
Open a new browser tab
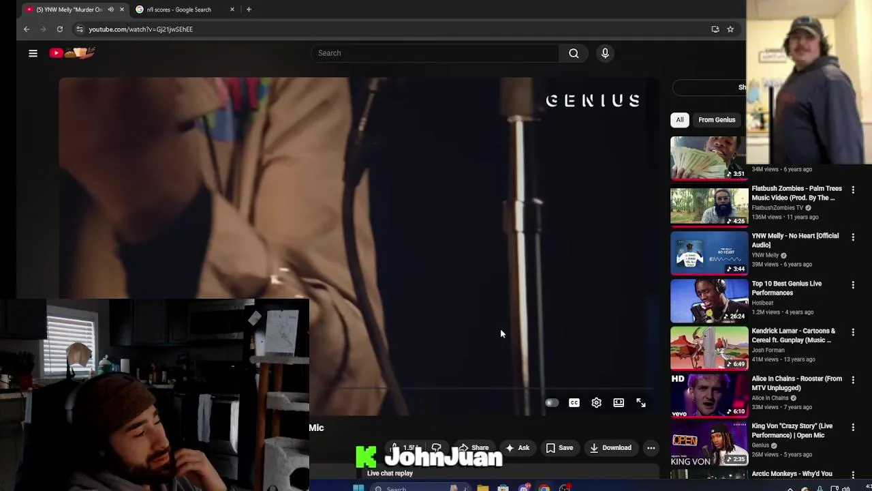(x=249, y=10)
